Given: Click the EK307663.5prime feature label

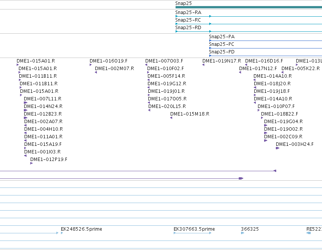Looking at the screenshot, I should (194, 229).
